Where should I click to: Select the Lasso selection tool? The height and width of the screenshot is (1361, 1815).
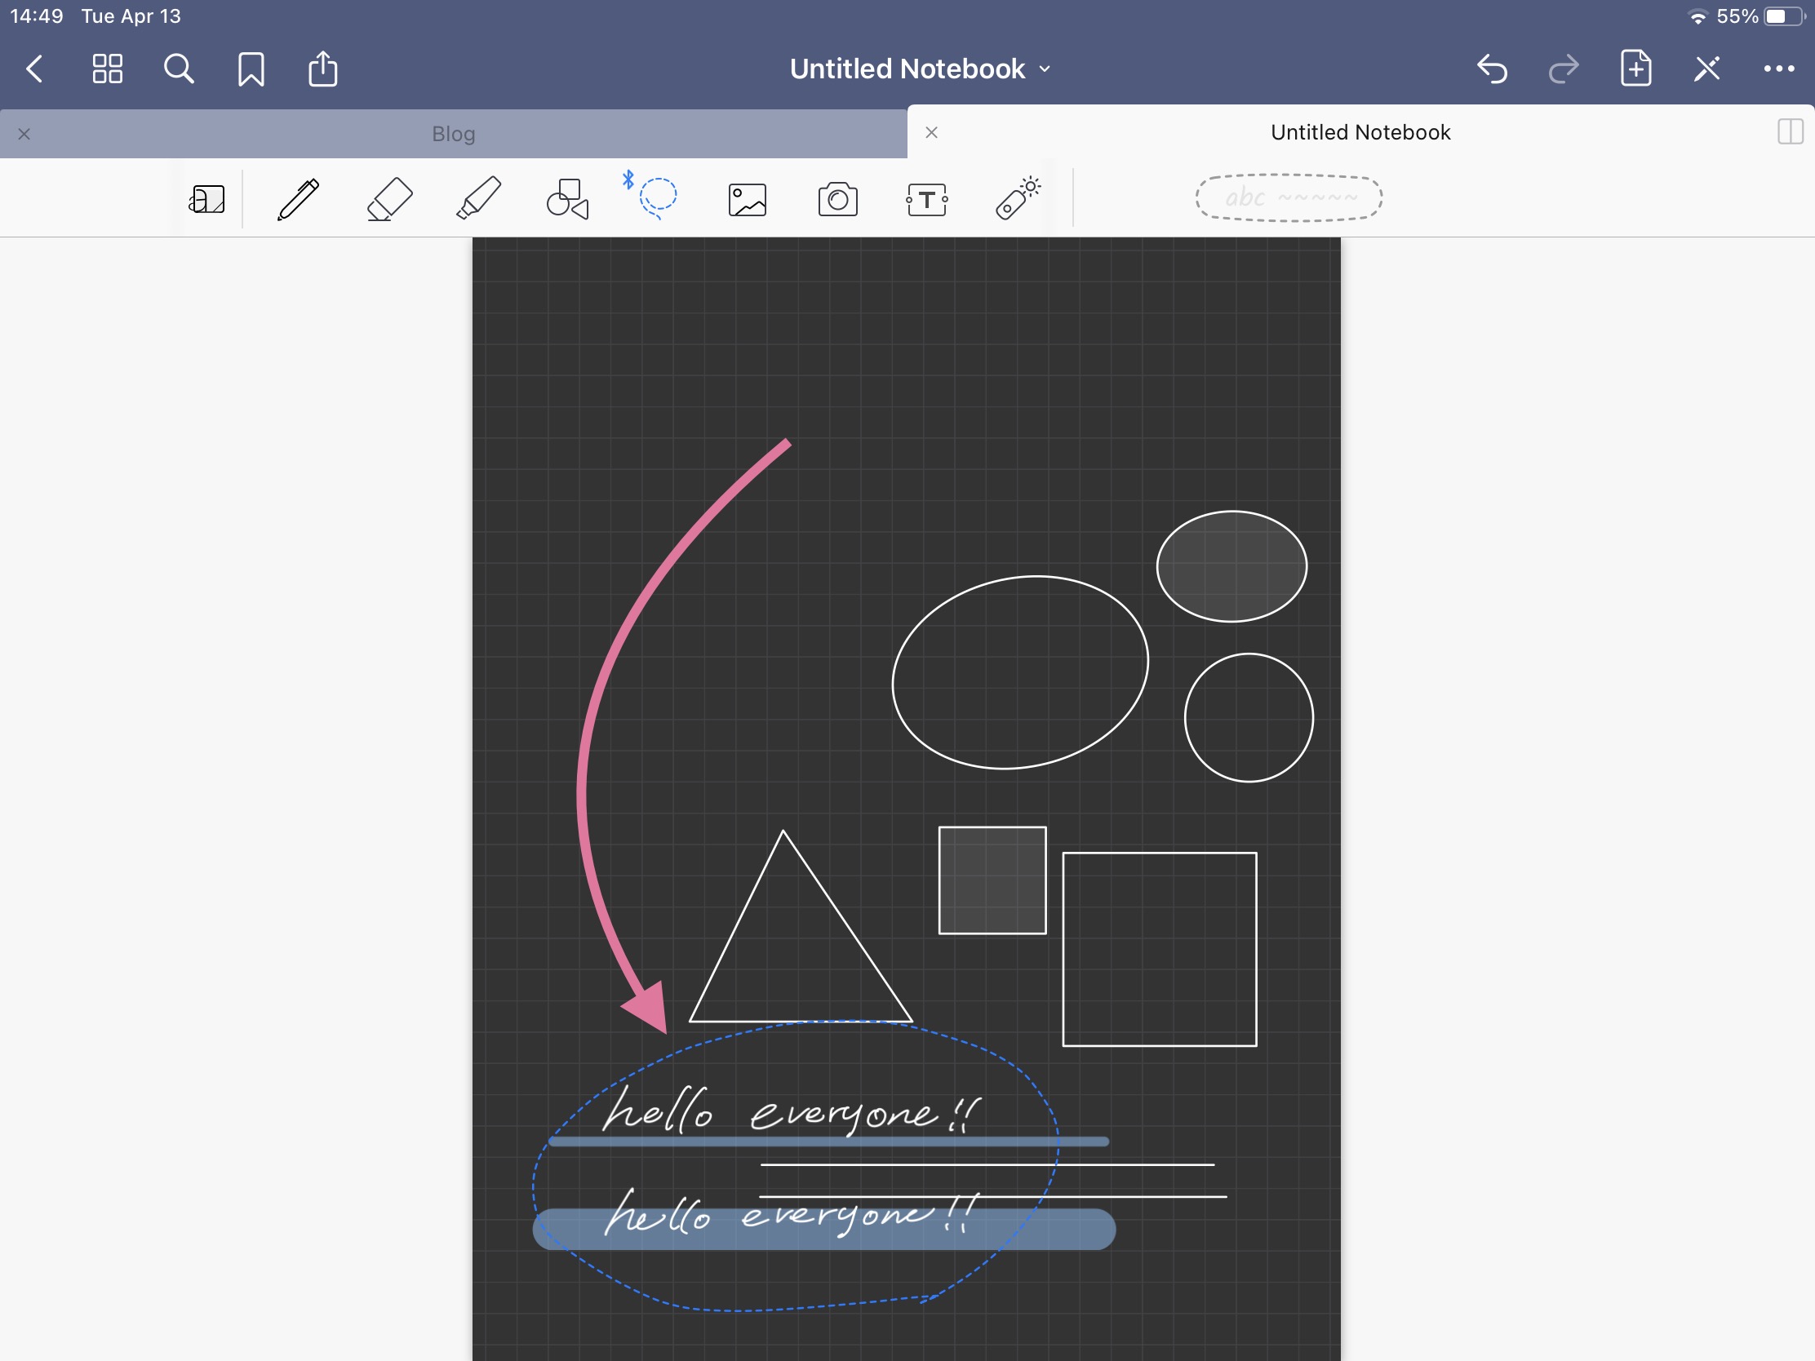point(657,197)
